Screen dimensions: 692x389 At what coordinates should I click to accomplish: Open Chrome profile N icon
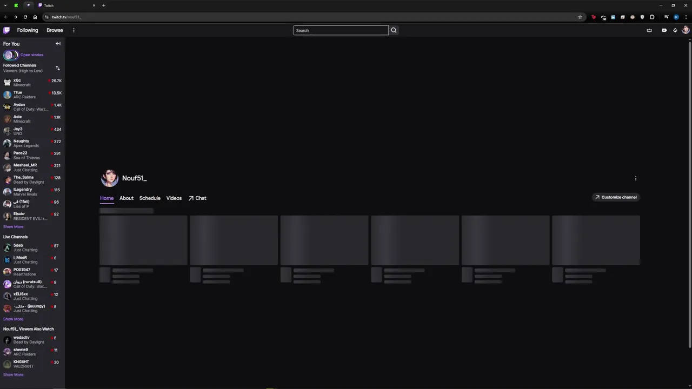click(x=676, y=17)
